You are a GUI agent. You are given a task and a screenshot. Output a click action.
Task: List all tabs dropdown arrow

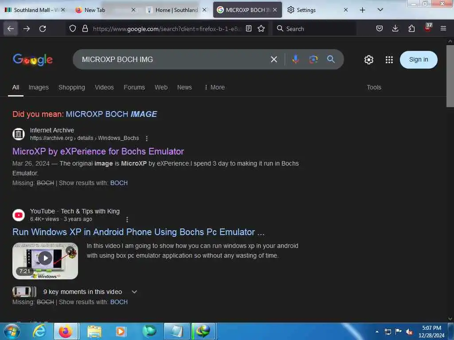380,10
